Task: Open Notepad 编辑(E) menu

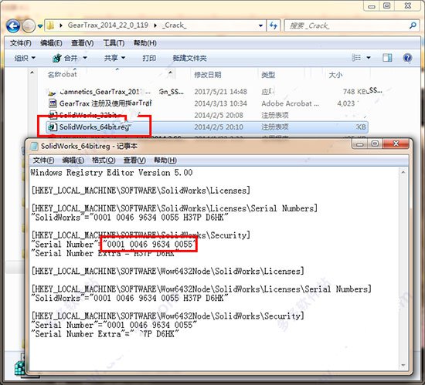Action: [x=73, y=160]
